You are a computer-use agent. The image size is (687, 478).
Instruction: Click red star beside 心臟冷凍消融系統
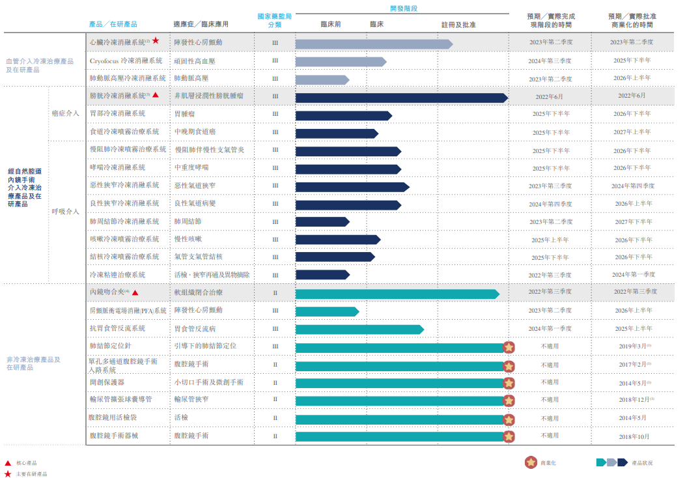point(156,41)
